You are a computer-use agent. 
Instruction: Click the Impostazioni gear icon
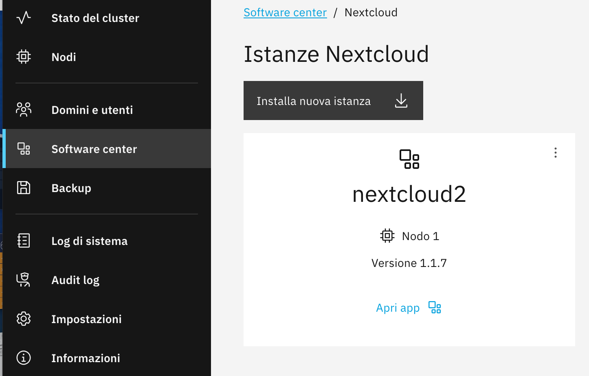click(x=24, y=319)
